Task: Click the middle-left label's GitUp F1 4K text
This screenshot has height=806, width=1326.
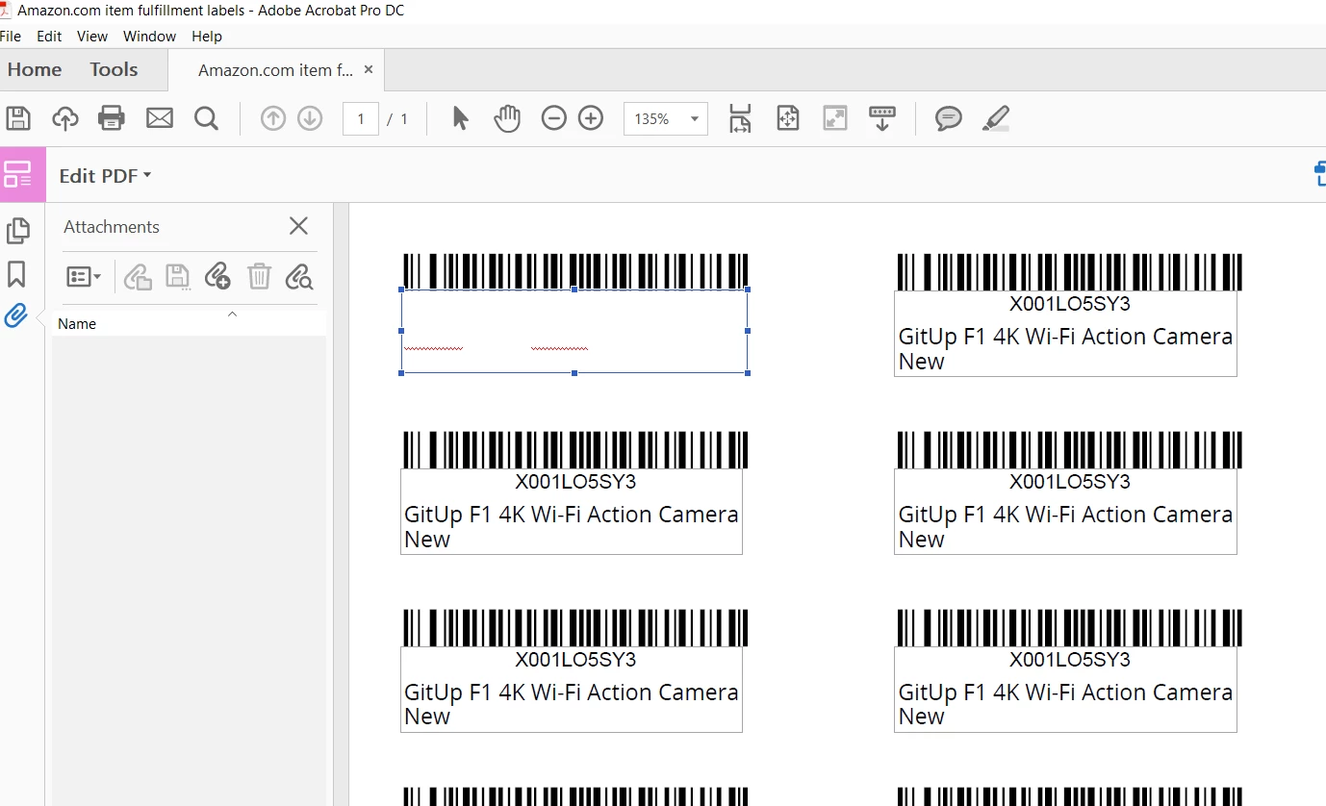Action: pyautogui.click(x=572, y=515)
